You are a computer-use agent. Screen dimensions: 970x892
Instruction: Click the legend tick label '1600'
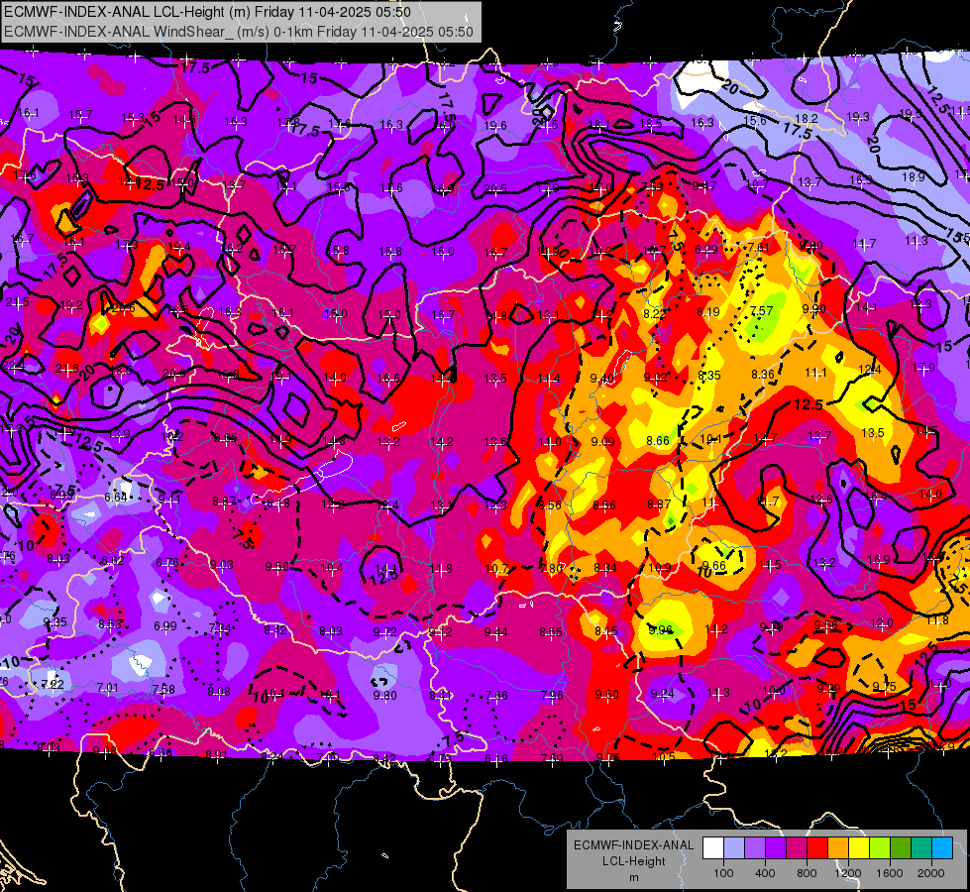tap(889, 873)
